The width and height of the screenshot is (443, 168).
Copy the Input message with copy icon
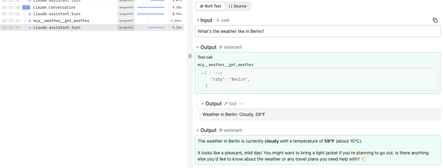coord(435,20)
